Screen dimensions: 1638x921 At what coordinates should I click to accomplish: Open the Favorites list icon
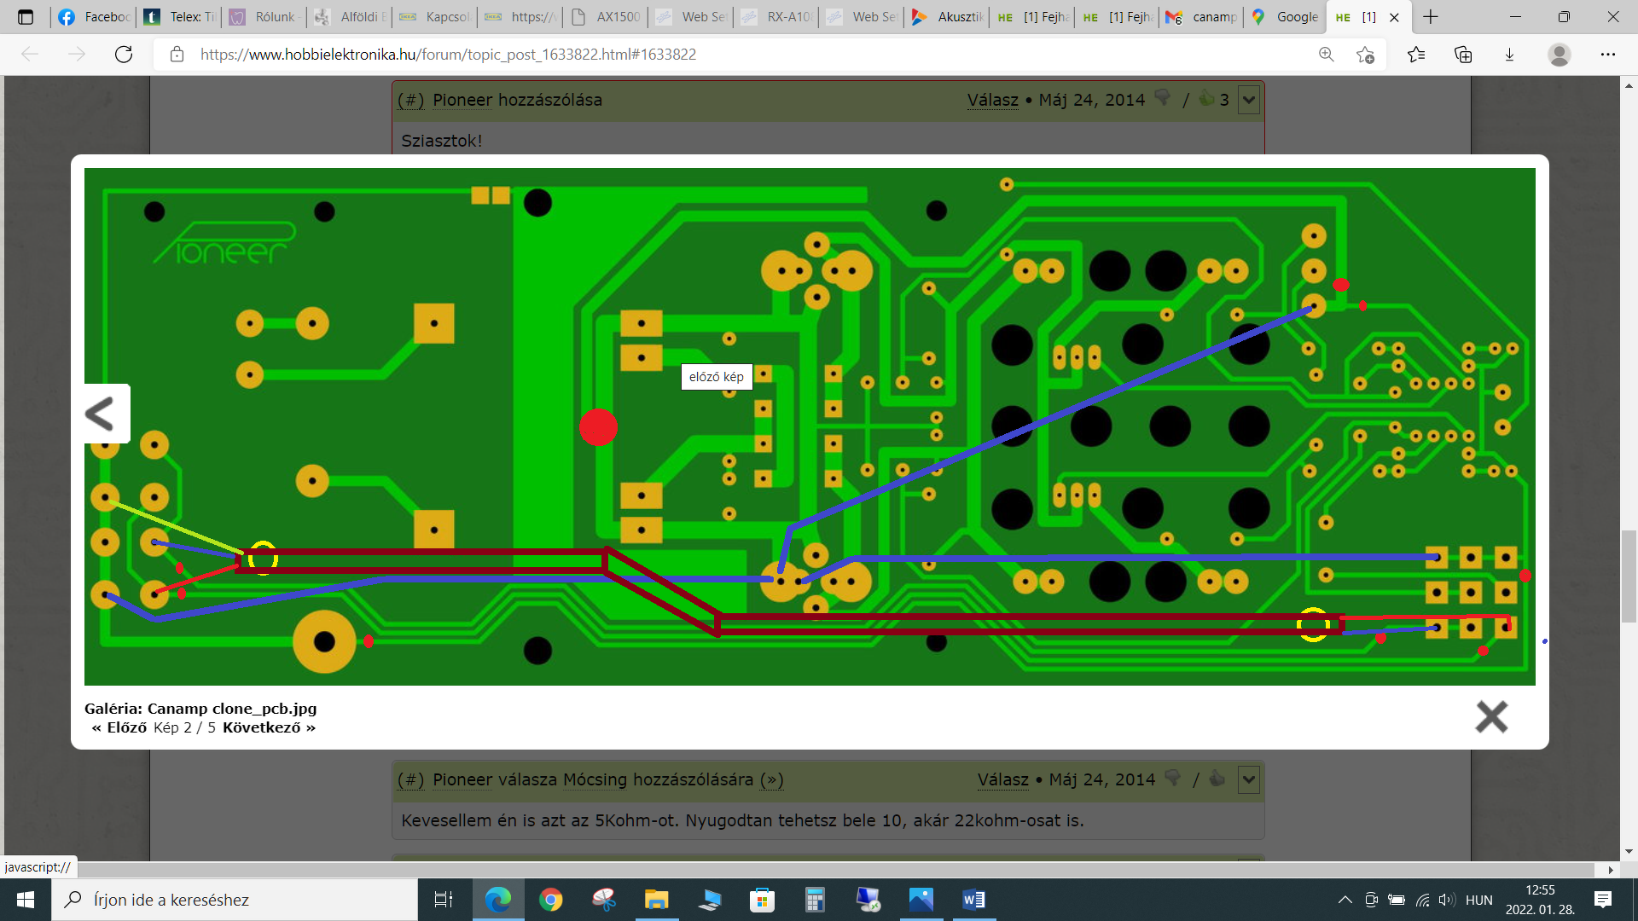click(x=1416, y=55)
